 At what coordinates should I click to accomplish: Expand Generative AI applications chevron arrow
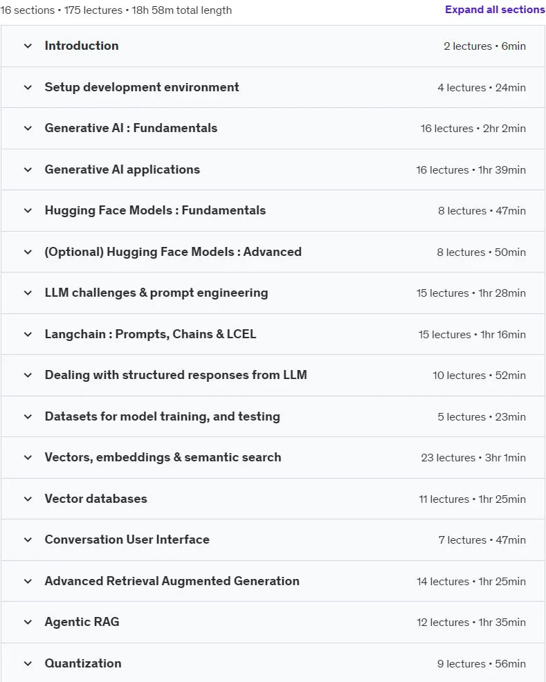click(28, 169)
